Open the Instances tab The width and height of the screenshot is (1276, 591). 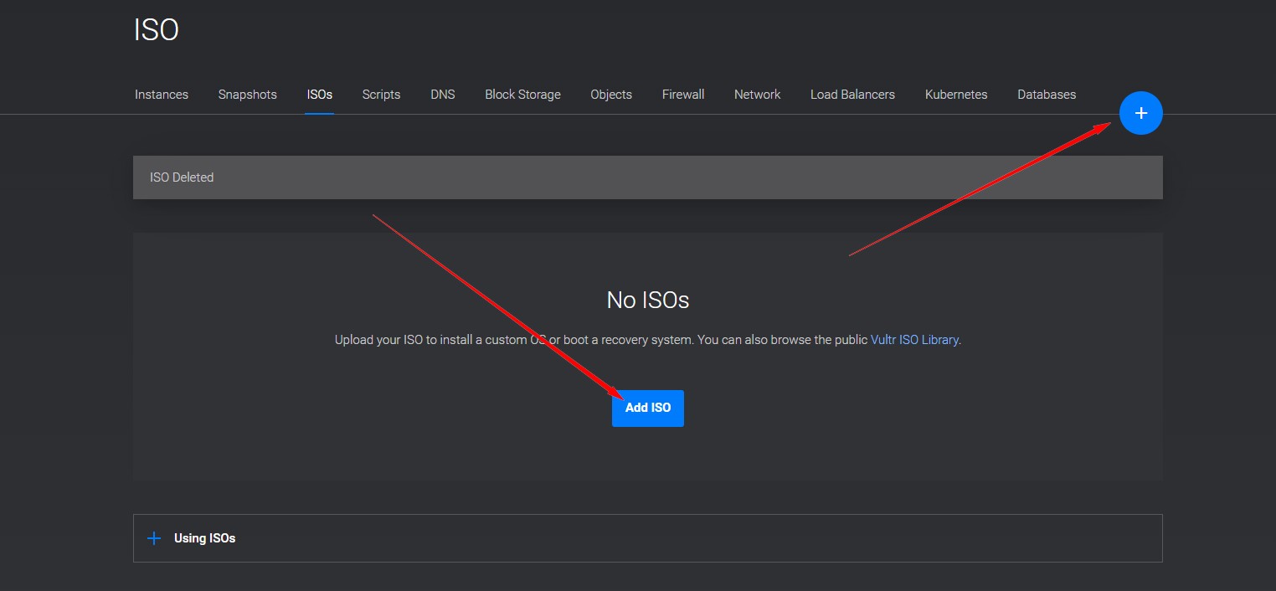162,95
